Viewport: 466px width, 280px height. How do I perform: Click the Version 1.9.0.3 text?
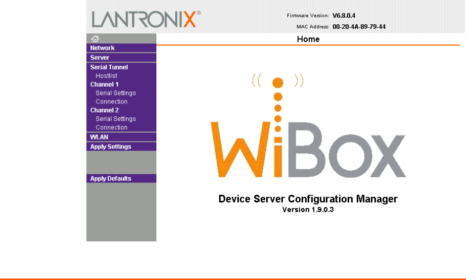308,210
